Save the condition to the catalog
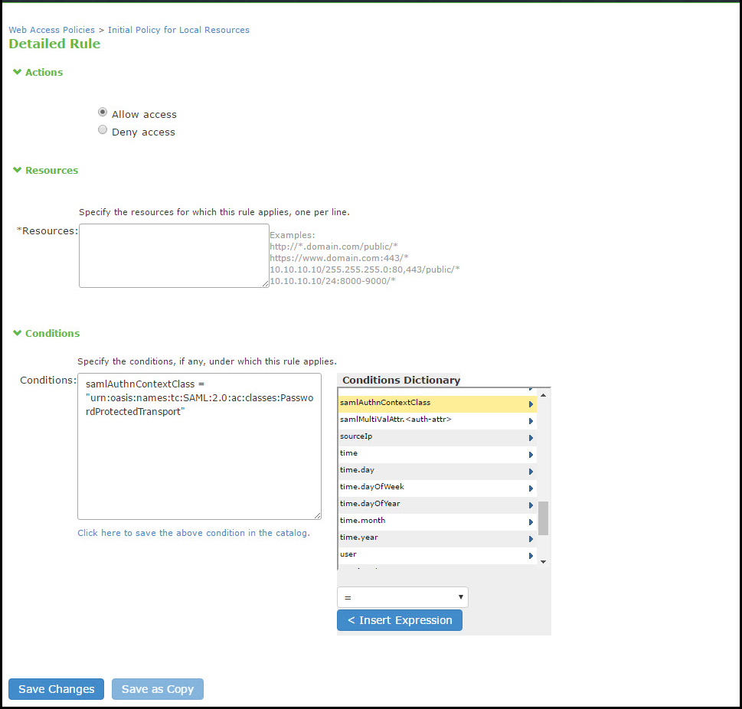This screenshot has width=742, height=709. click(193, 532)
